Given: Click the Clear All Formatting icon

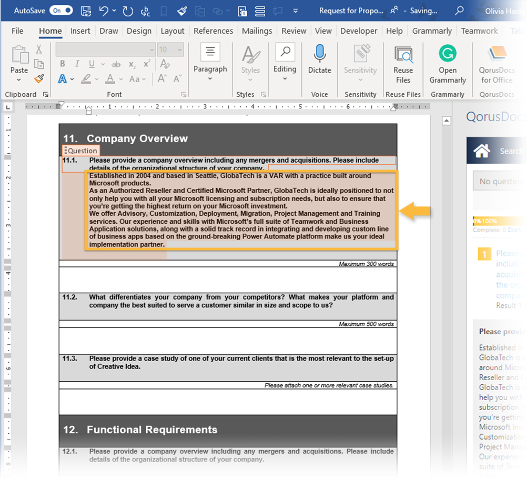Looking at the screenshot, I should pos(165,64).
